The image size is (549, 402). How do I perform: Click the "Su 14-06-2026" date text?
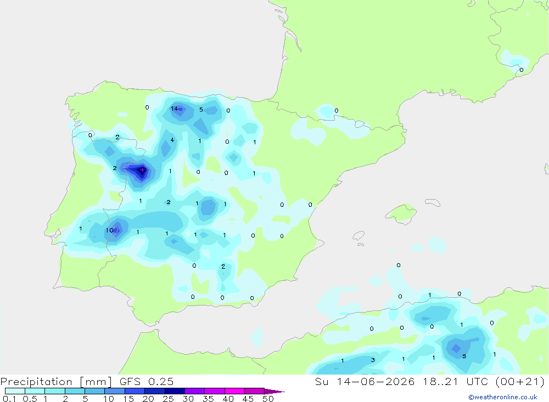[365, 382]
